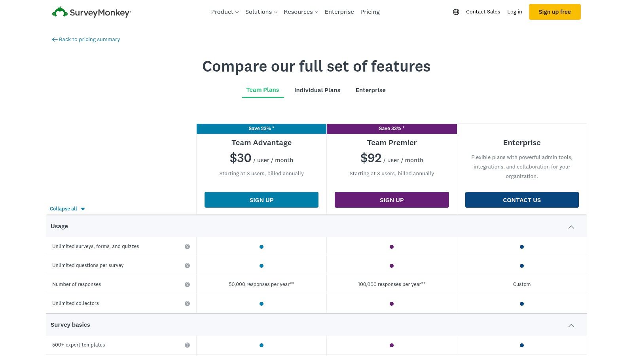Click the Sign up free button

555,12
